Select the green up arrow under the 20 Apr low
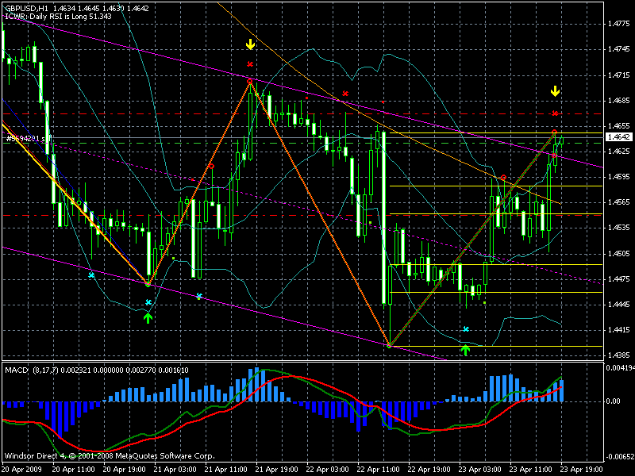This screenshot has height=476, width=635. pyautogui.click(x=148, y=317)
